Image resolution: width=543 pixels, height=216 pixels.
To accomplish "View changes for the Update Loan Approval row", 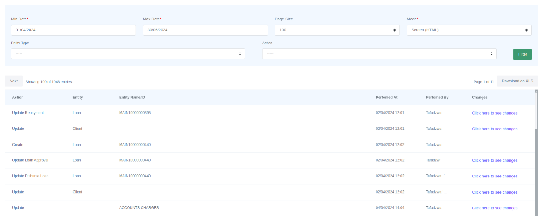I will click(x=494, y=160).
